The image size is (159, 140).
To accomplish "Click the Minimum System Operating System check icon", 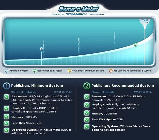I will pos(7,130).
